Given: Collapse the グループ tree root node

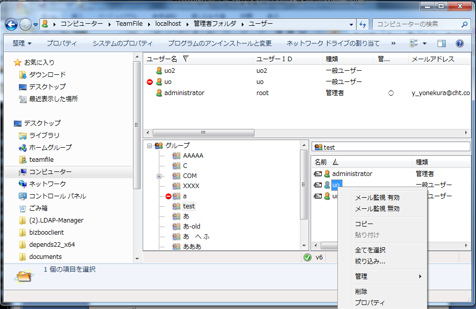Looking at the screenshot, I should [x=149, y=146].
